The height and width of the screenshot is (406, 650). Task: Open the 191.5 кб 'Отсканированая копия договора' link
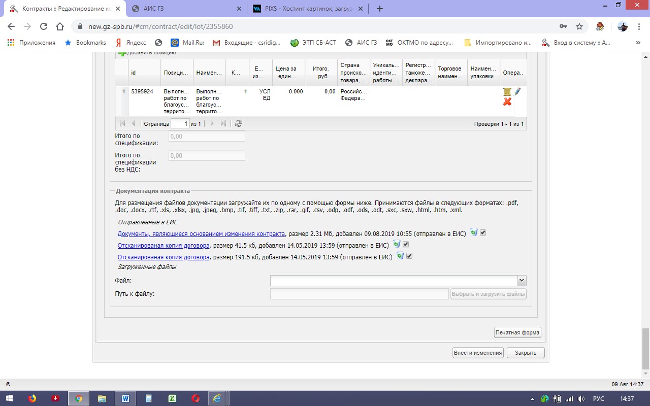click(x=164, y=257)
